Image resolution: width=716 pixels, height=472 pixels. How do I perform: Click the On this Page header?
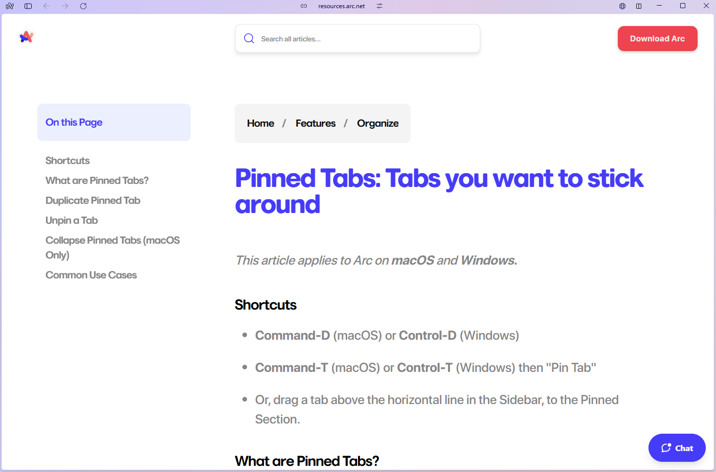tap(114, 122)
